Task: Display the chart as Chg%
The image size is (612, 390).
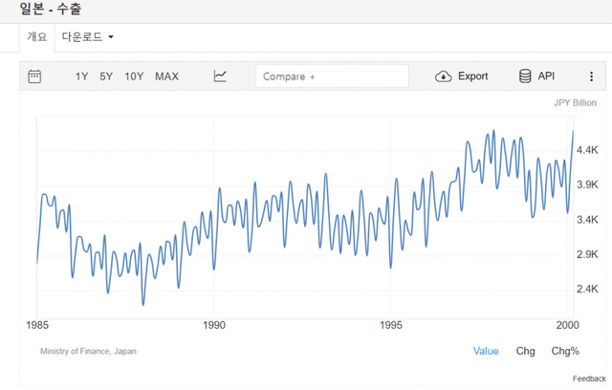Action: click(x=565, y=351)
